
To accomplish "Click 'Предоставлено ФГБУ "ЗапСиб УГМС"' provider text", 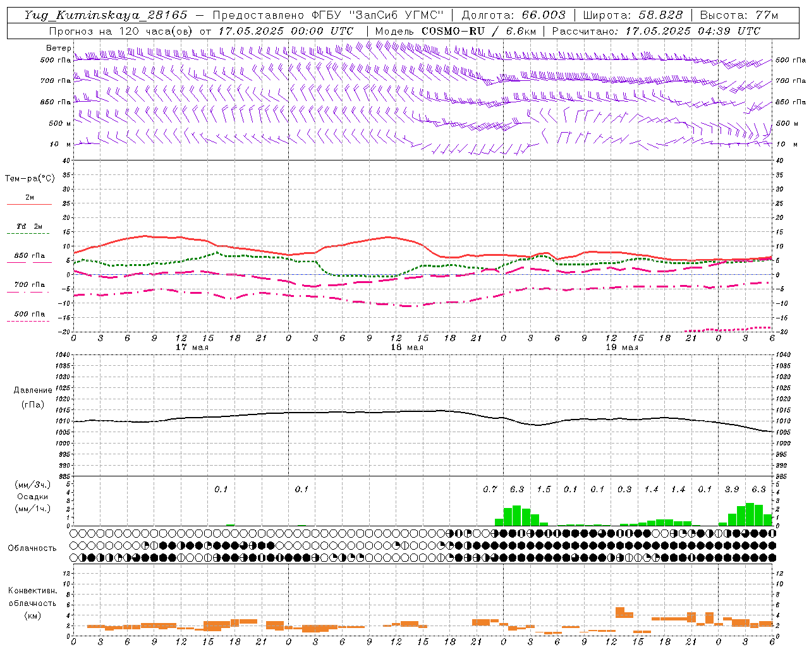I will (x=328, y=15).
